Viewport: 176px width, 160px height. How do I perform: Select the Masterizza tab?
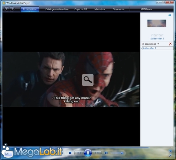(100, 9)
